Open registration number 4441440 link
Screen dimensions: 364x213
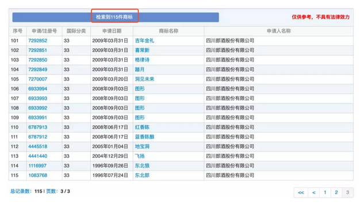tap(37, 156)
